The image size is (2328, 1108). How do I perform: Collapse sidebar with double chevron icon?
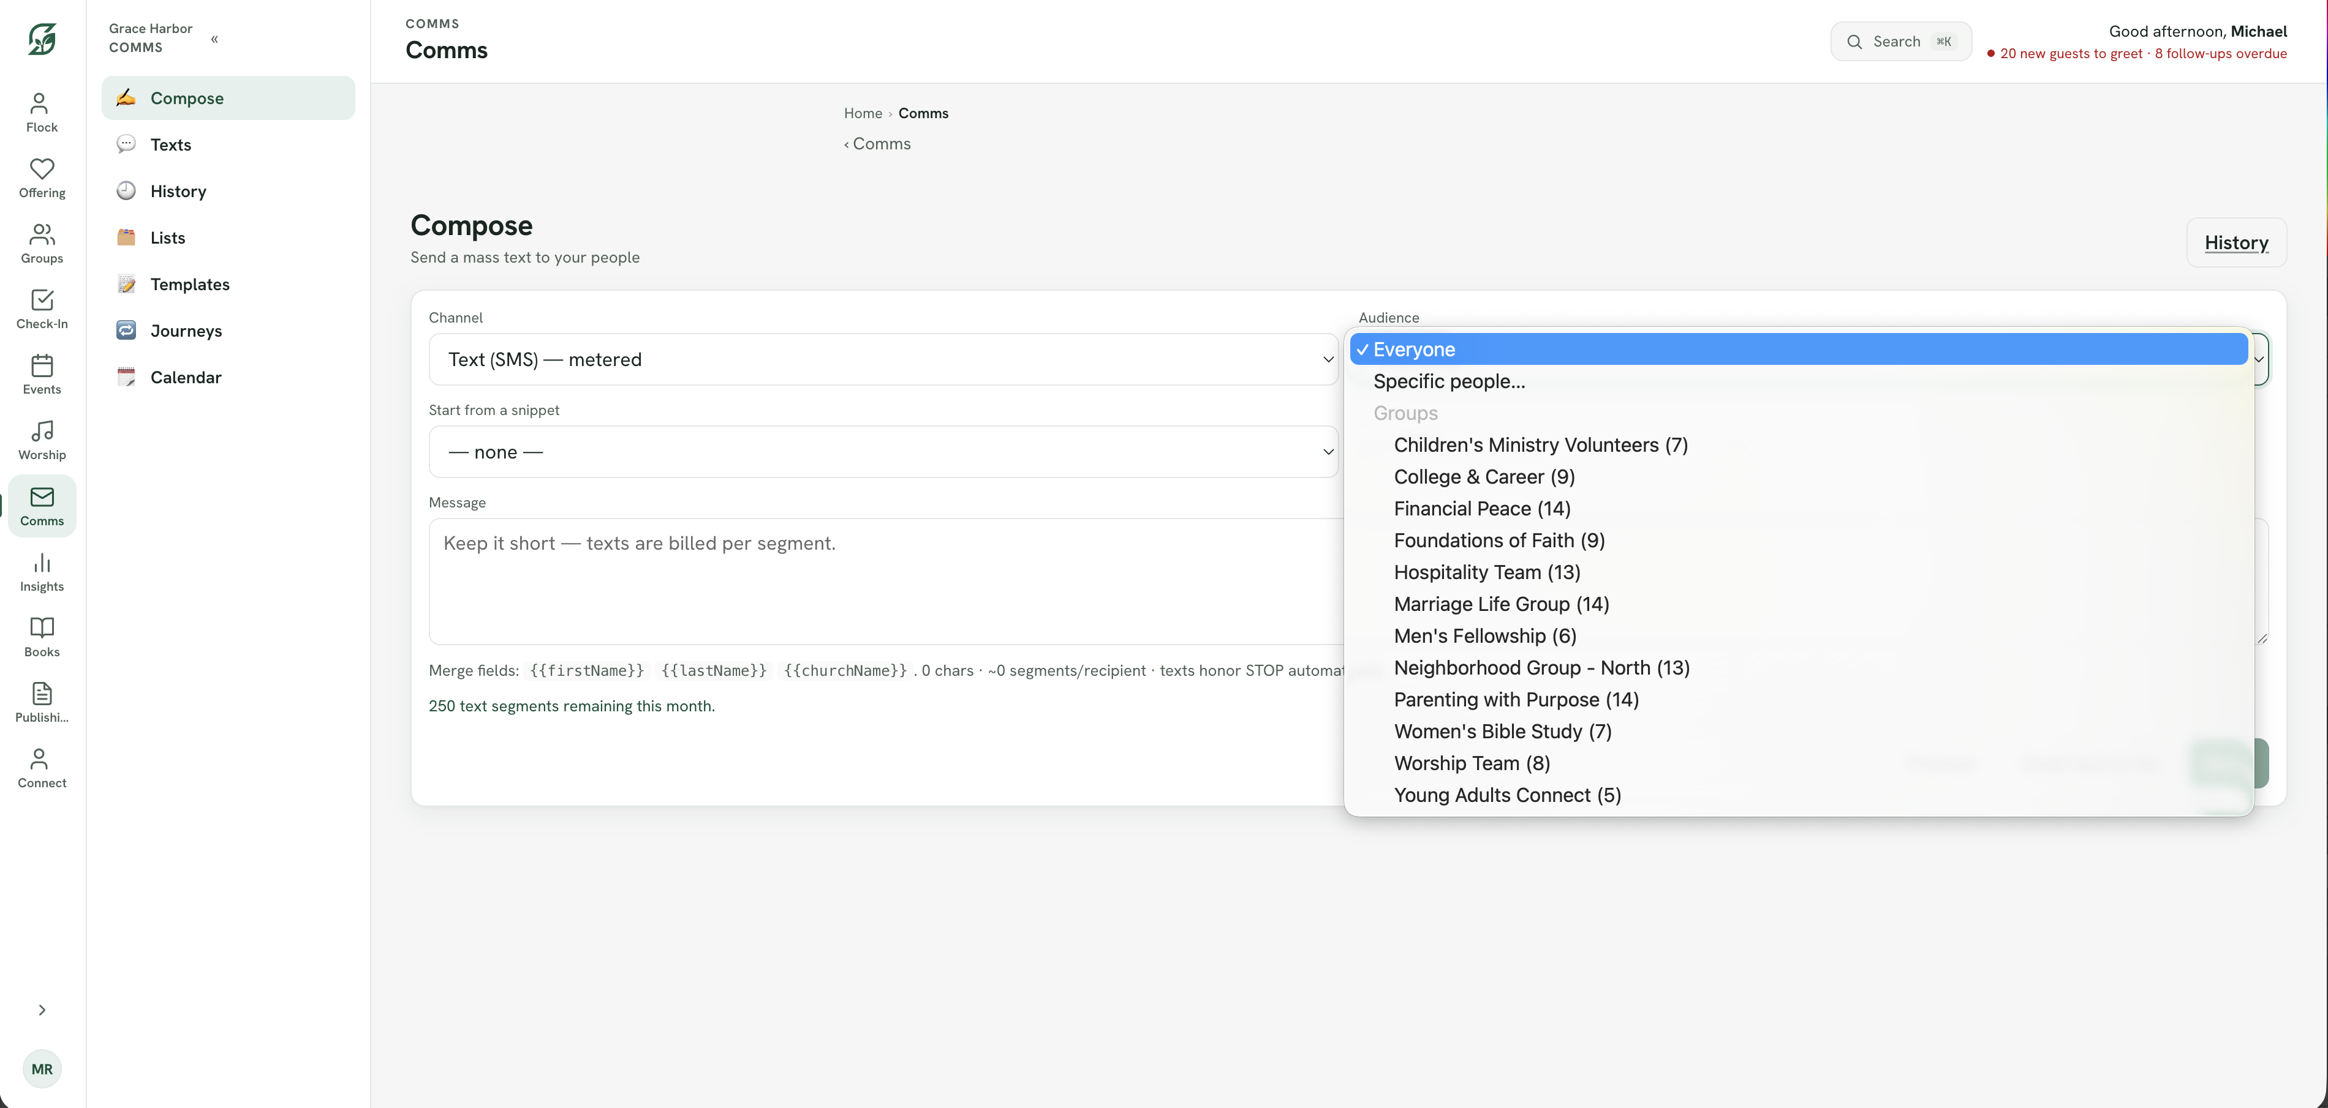click(x=214, y=39)
